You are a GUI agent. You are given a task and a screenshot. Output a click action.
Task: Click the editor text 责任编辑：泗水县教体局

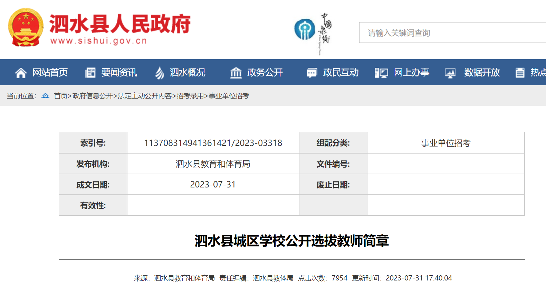click(256, 278)
